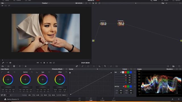
Task: Open the Stereoscopic 3D palette icon
Action: click(117, 66)
